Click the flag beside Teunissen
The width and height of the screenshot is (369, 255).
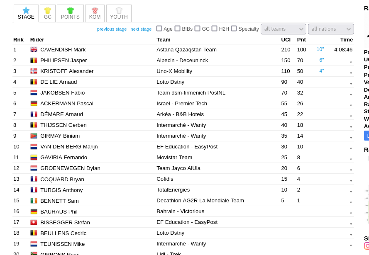[34, 244]
